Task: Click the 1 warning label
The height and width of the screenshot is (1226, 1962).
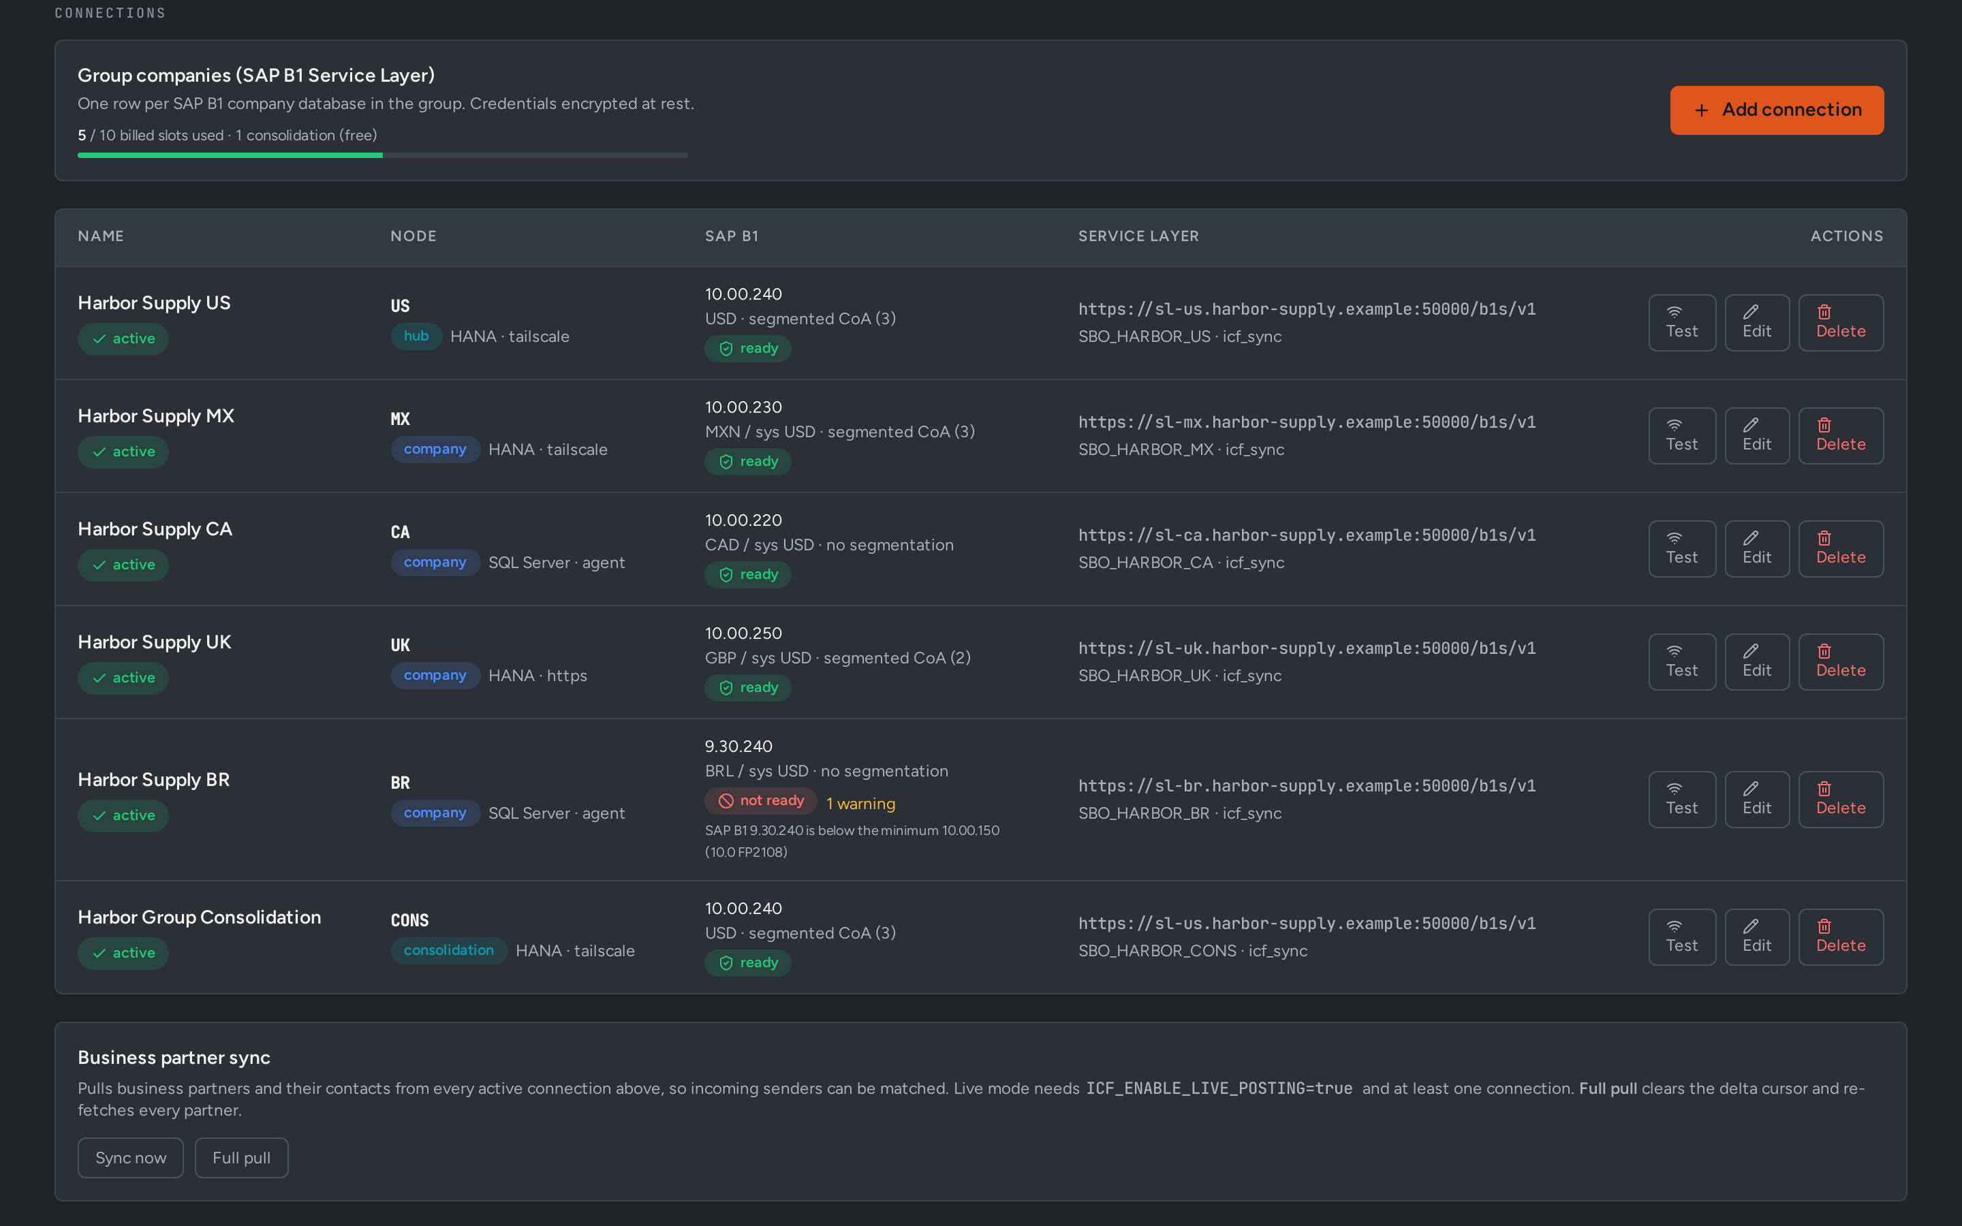Action: [860, 804]
